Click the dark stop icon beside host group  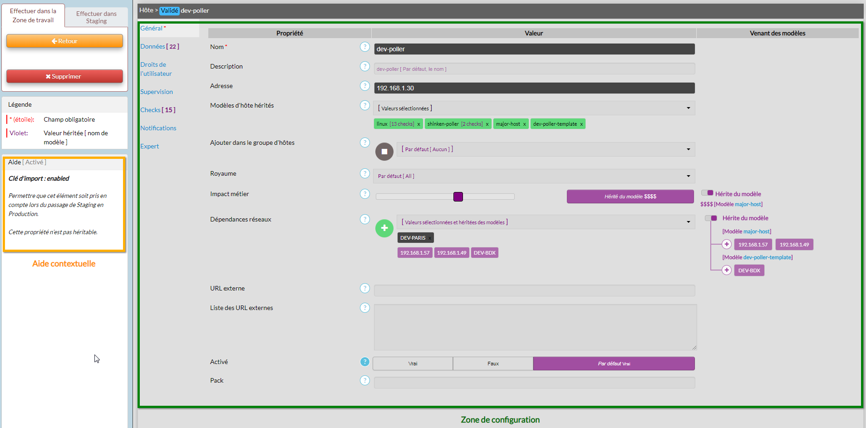pos(384,152)
